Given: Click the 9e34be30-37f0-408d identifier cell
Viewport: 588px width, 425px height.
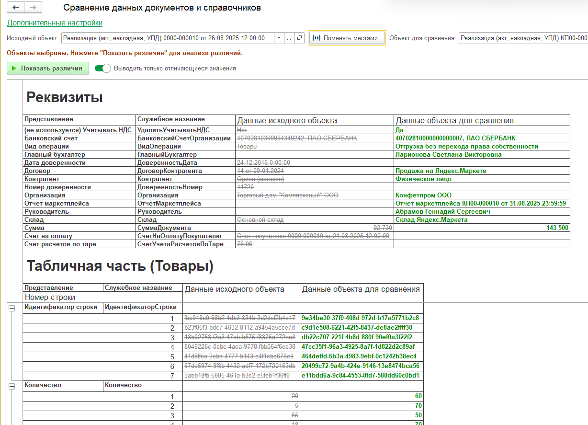Looking at the screenshot, I should click(362, 318).
